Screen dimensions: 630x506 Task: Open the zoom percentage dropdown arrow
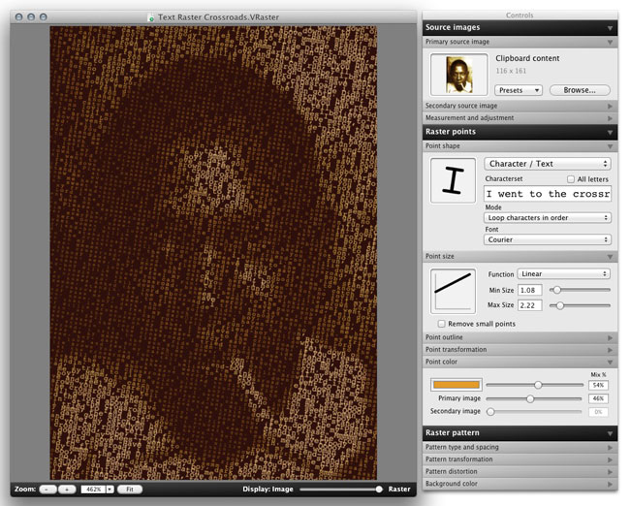[x=110, y=490]
